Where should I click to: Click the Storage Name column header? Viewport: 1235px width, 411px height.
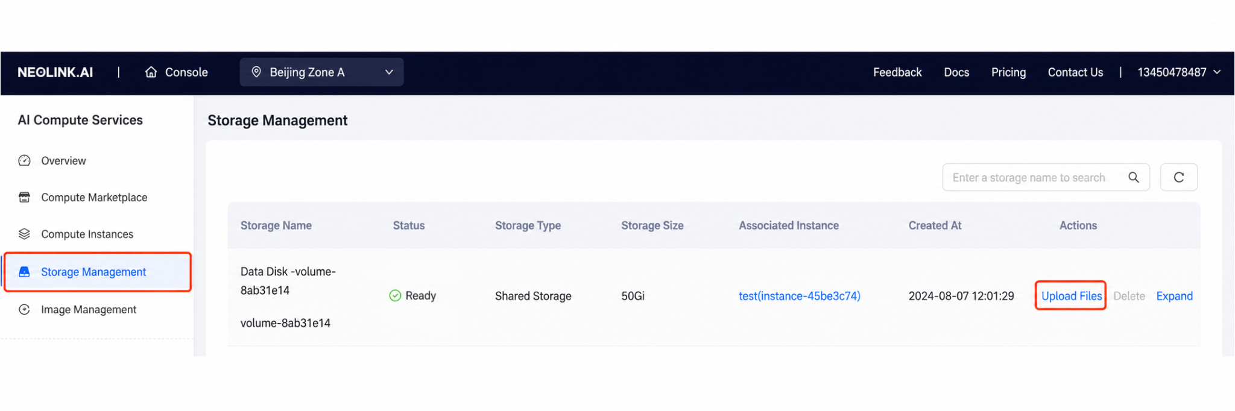click(x=276, y=225)
